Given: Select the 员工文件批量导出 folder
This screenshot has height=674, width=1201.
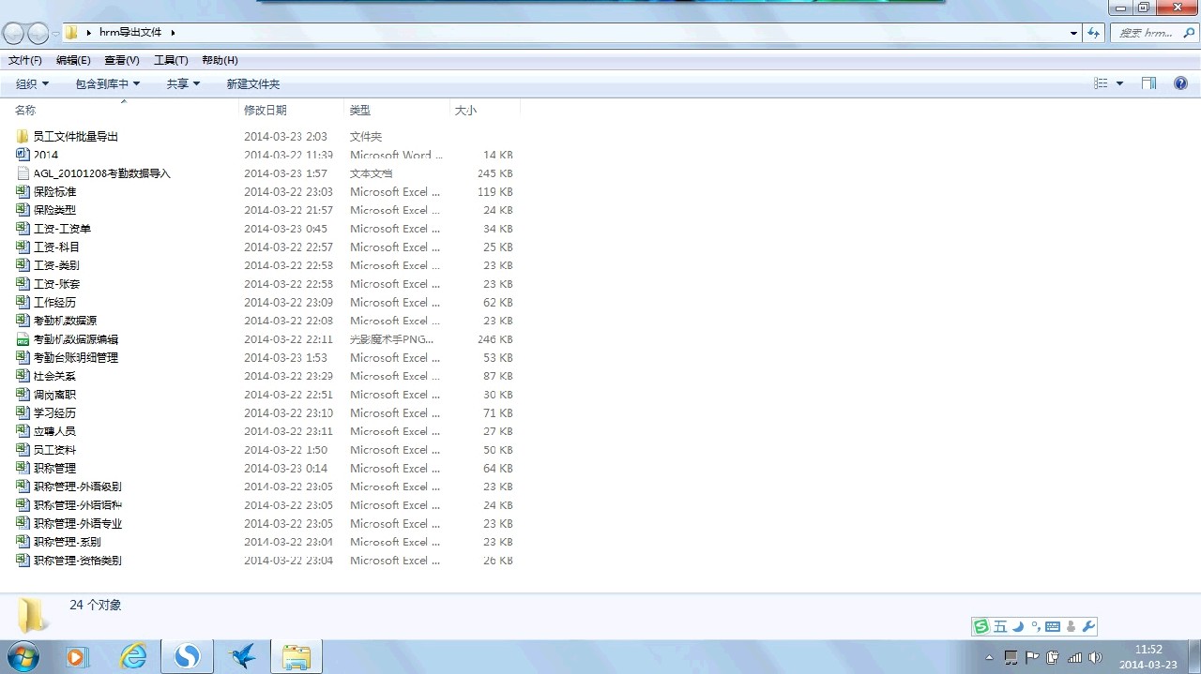Looking at the screenshot, I should pos(75,137).
